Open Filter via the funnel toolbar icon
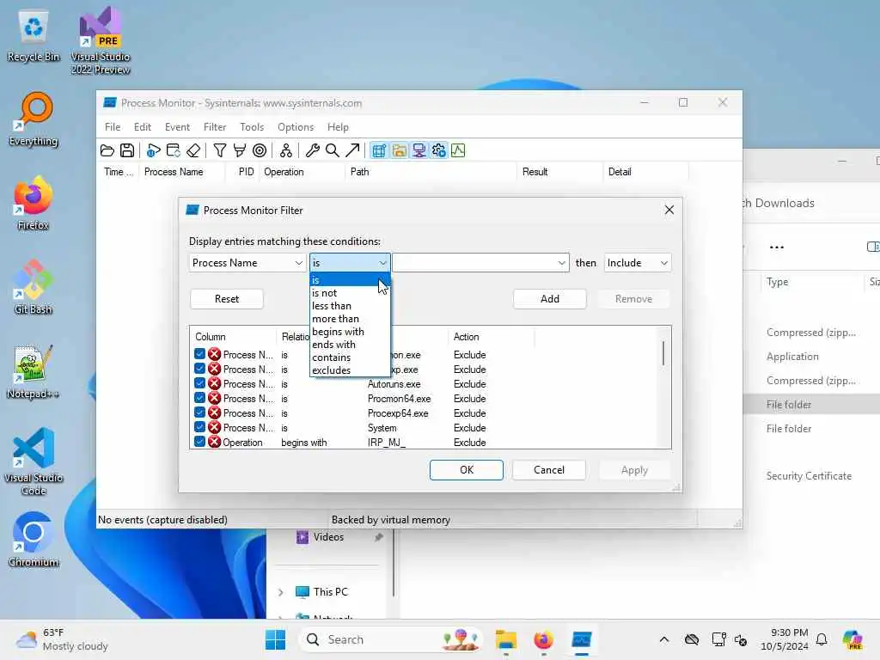Viewport: 880px width, 660px height. tap(219, 150)
